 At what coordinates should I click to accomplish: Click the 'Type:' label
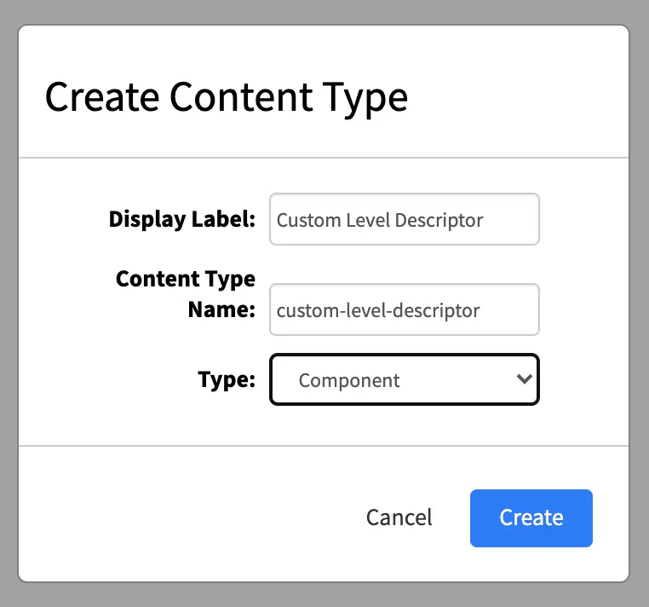click(x=227, y=379)
